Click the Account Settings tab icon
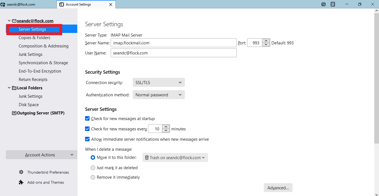Image resolution: width=379 pixels, height=196 pixels. pos(62,4)
